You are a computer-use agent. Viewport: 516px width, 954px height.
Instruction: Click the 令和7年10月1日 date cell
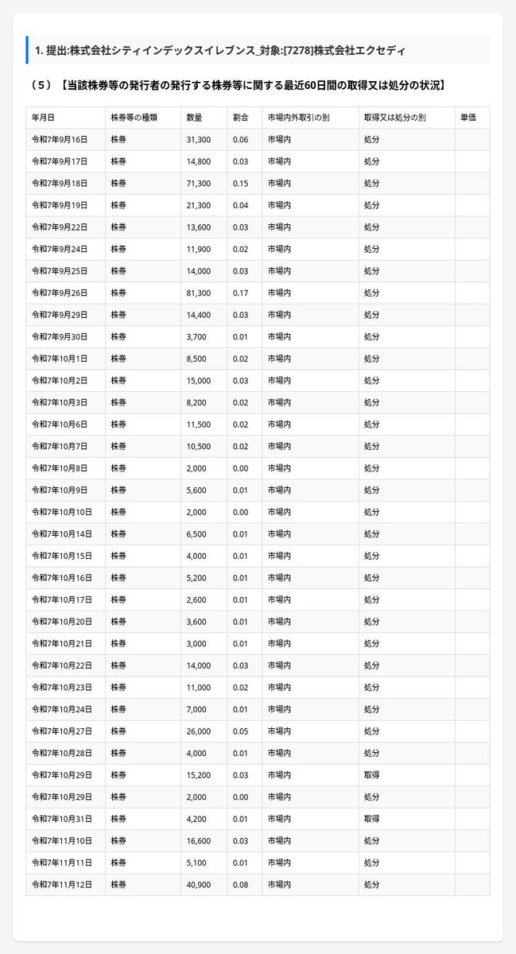[59, 359]
